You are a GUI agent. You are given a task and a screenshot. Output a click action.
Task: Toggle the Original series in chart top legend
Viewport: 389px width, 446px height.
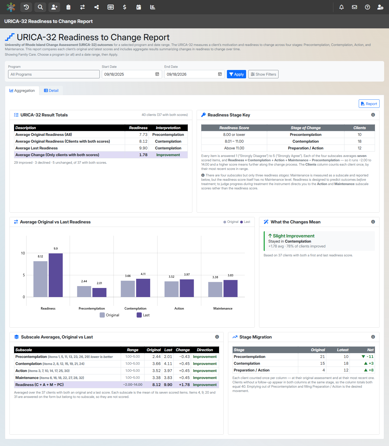(x=231, y=222)
